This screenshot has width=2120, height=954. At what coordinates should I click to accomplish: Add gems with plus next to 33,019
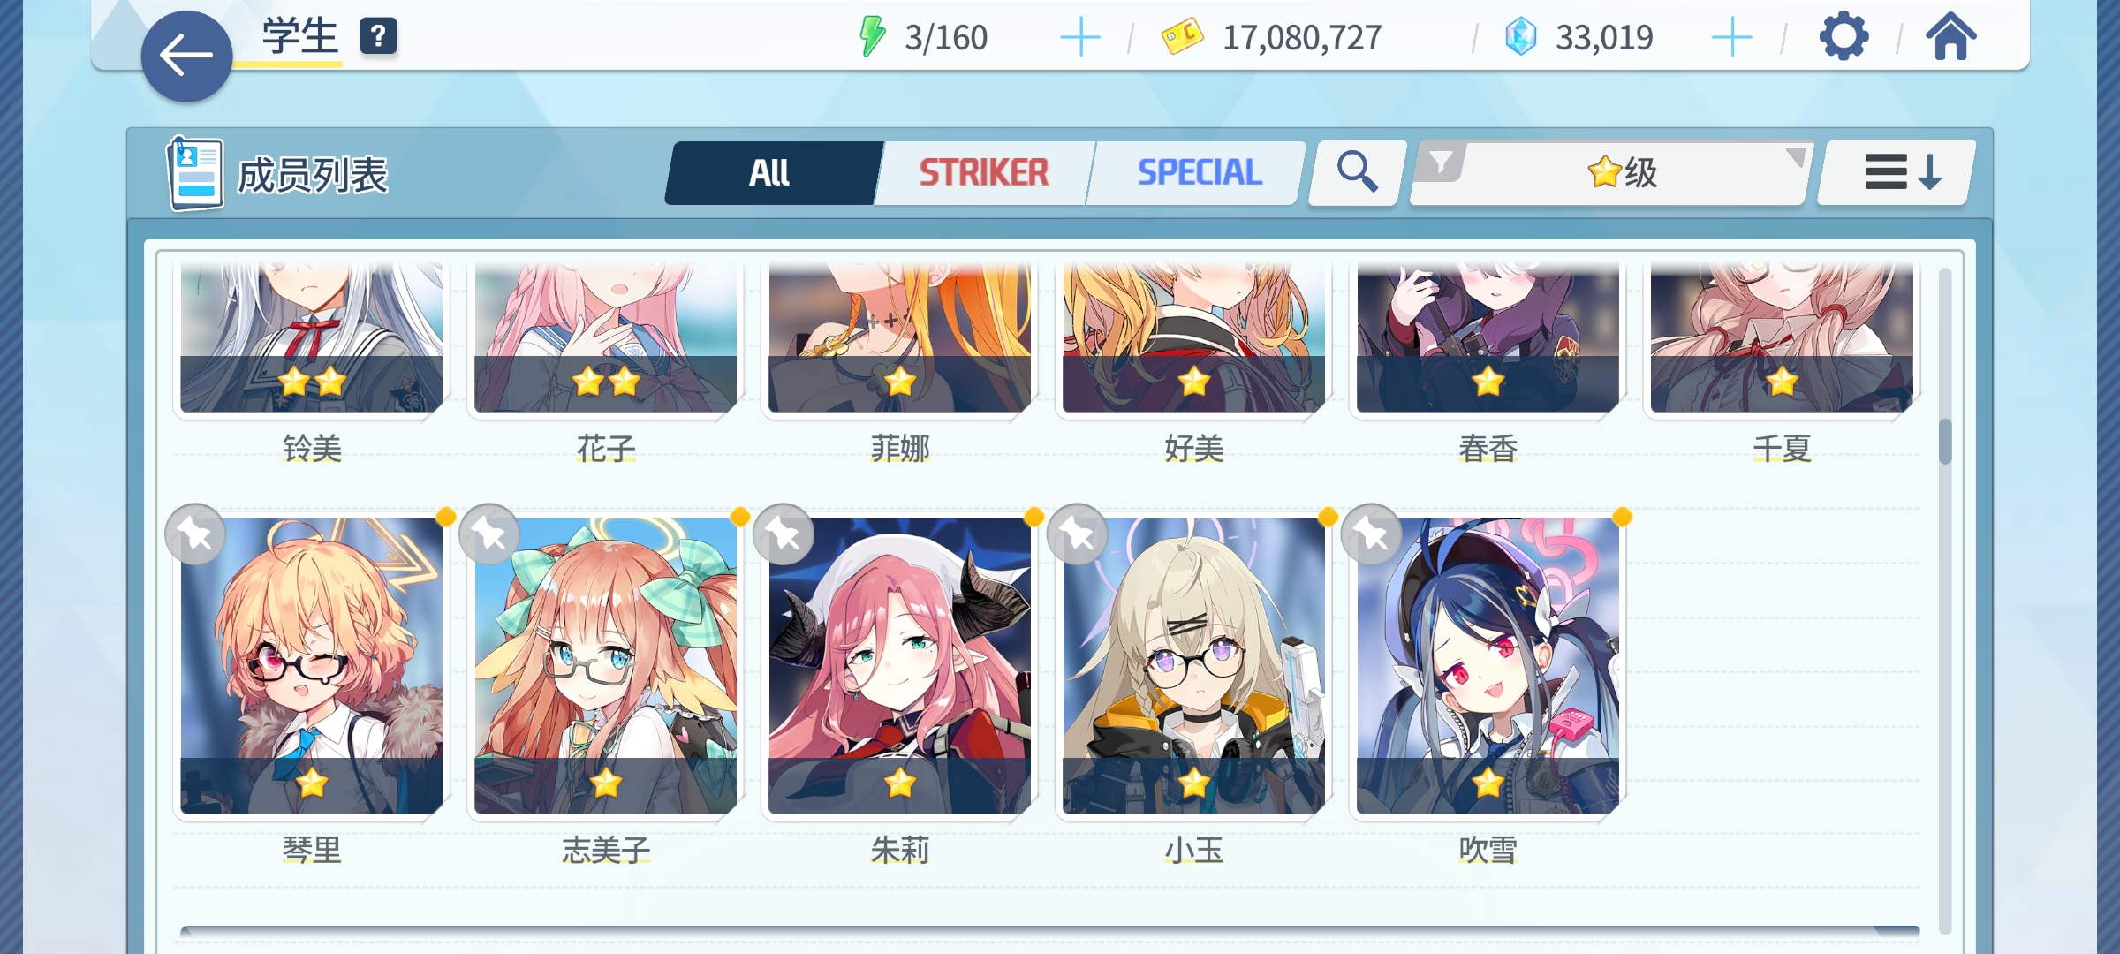[1731, 38]
